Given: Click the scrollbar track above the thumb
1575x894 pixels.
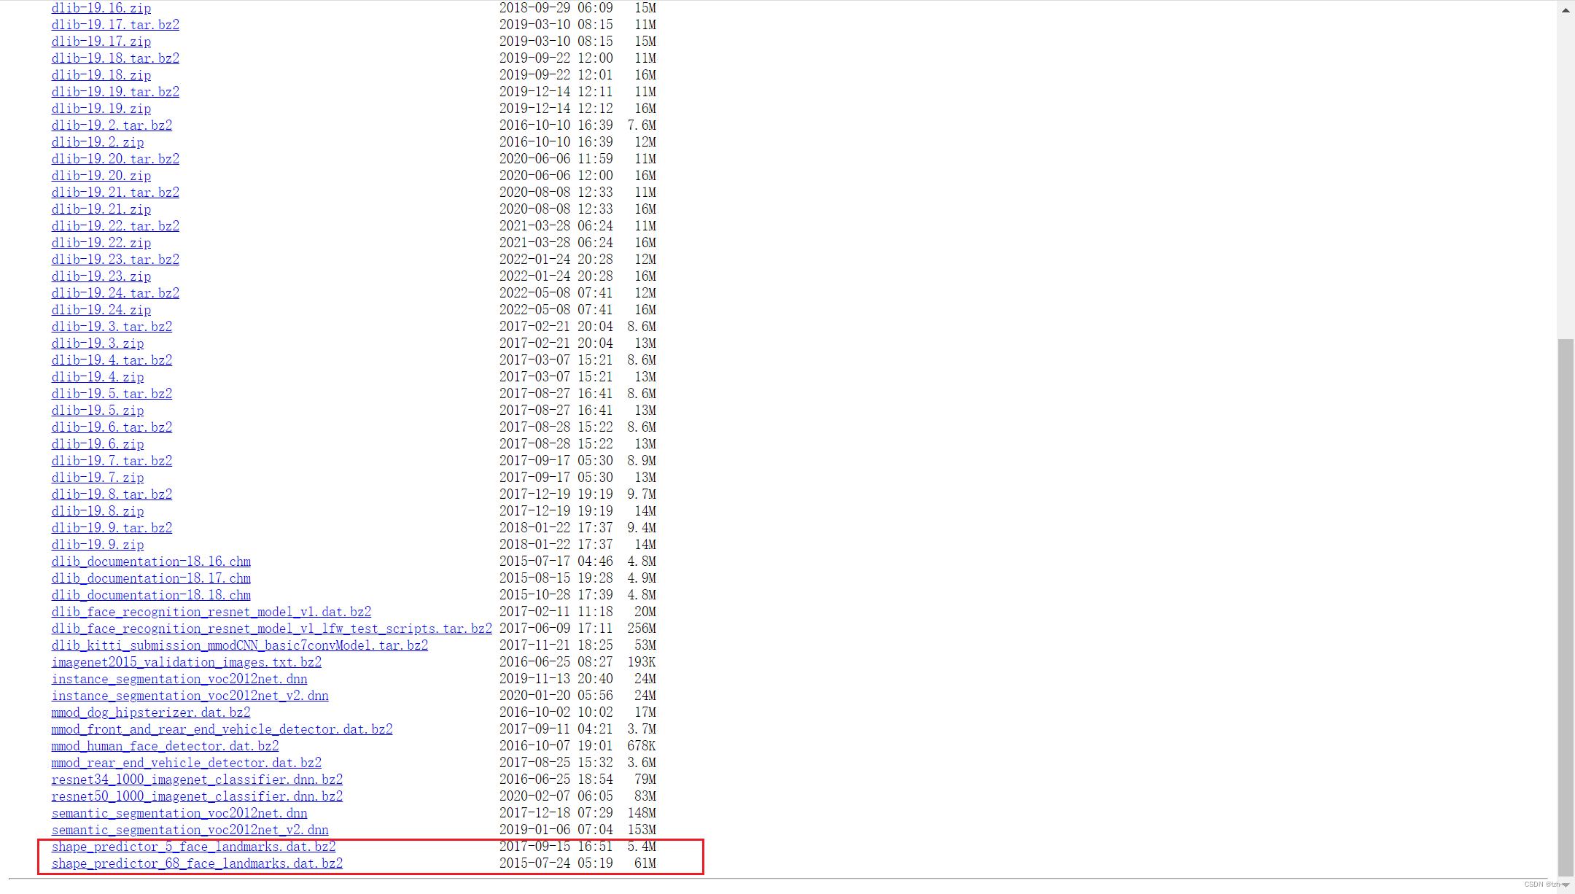Looking at the screenshot, I should pyautogui.click(x=1566, y=179).
